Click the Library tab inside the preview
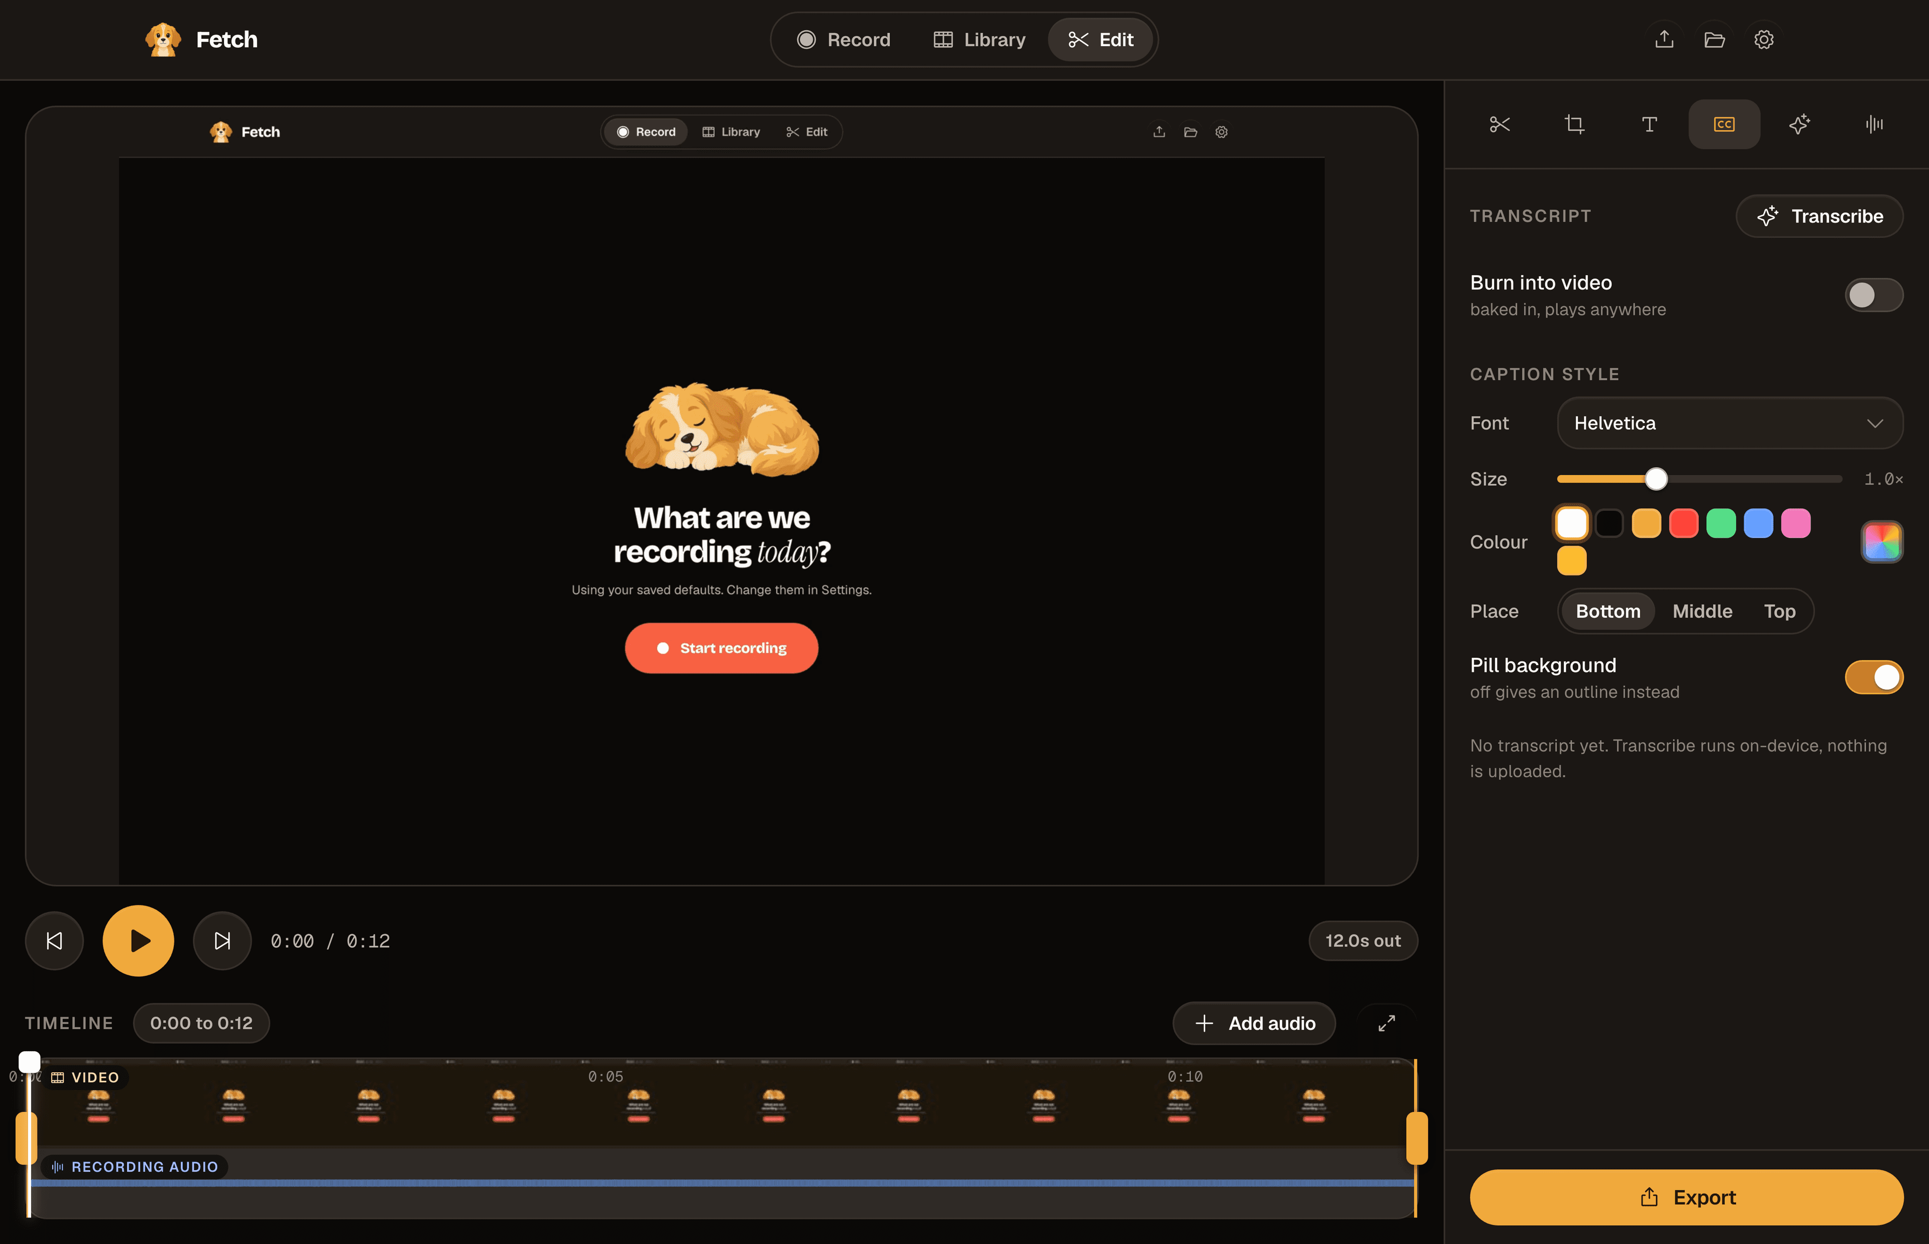Screen dimensions: 1929x1244 coord(731,132)
